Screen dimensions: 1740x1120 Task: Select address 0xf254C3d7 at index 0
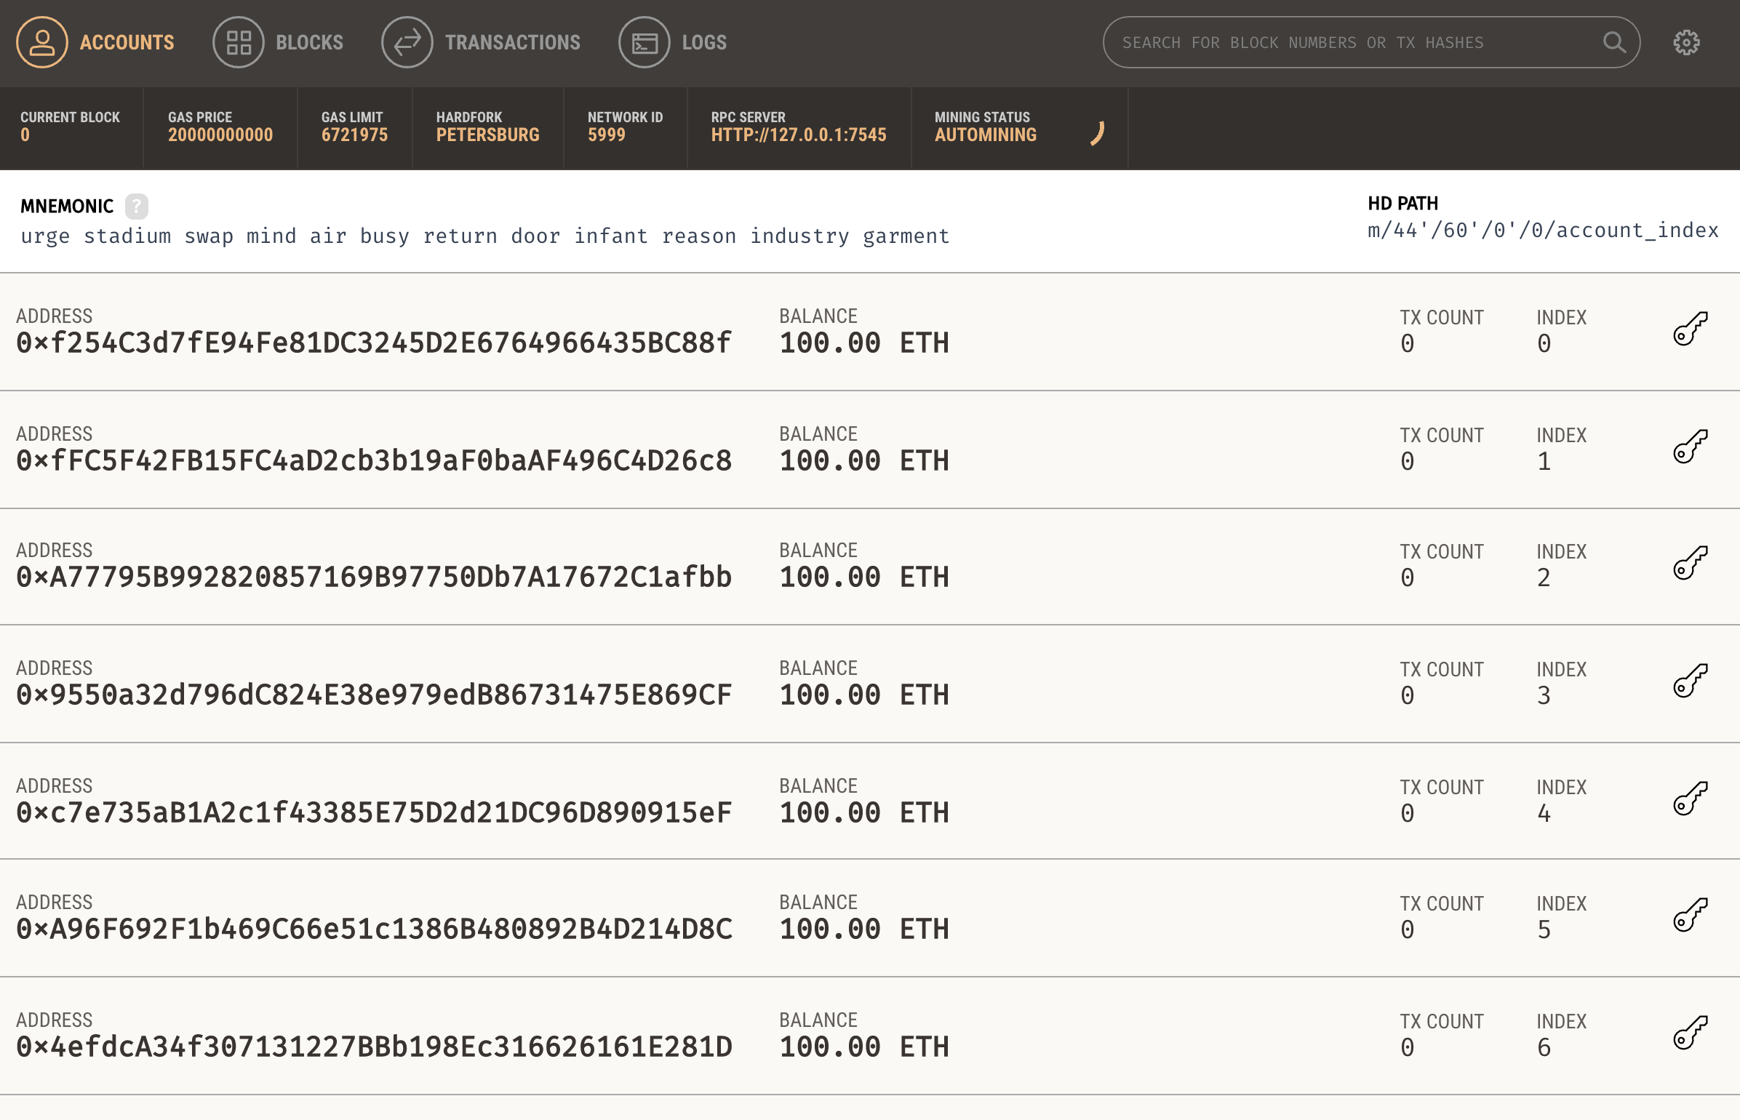[x=373, y=343]
